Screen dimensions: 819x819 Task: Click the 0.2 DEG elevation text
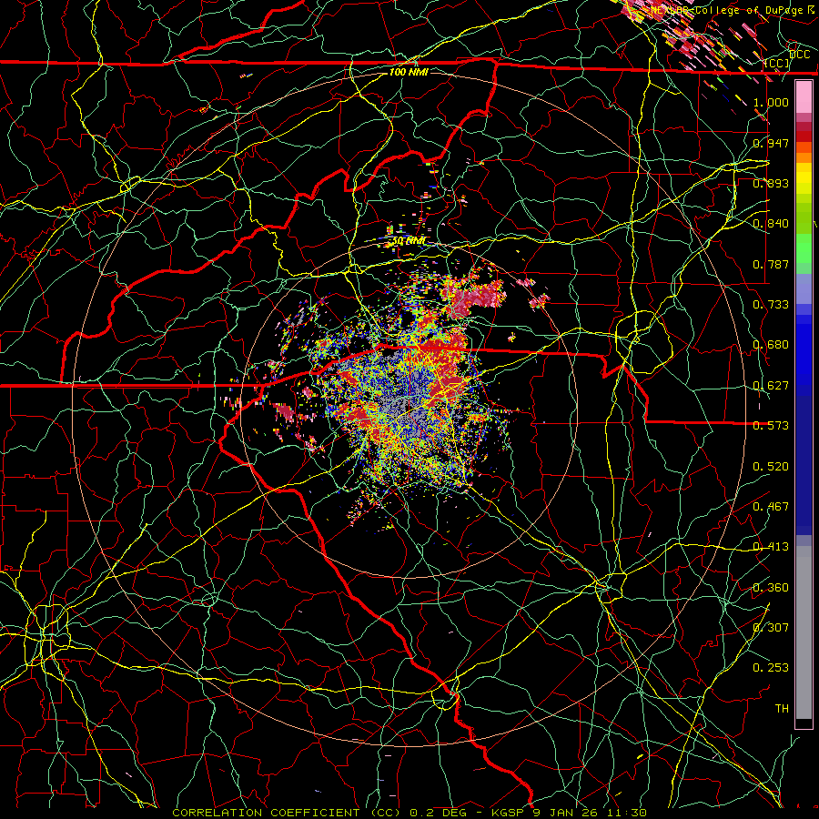[439, 813]
